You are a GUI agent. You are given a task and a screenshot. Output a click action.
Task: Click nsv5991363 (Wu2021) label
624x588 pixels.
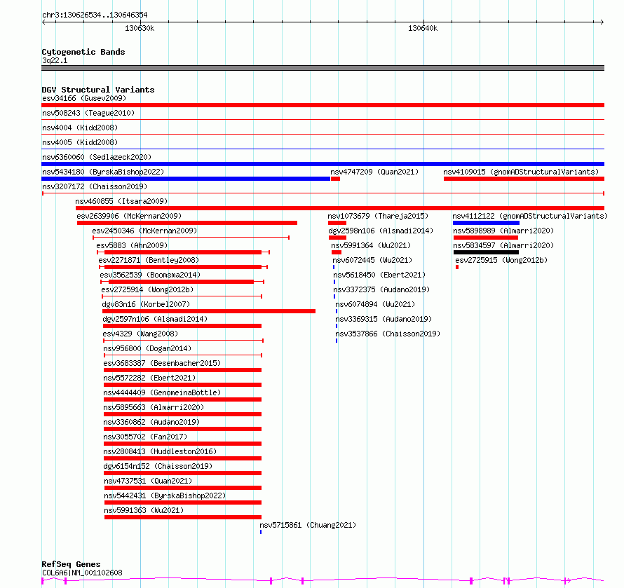pos(144,510)
